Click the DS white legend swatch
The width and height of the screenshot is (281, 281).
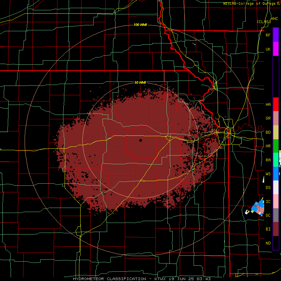pyautogui.click(x=276, y=187)
